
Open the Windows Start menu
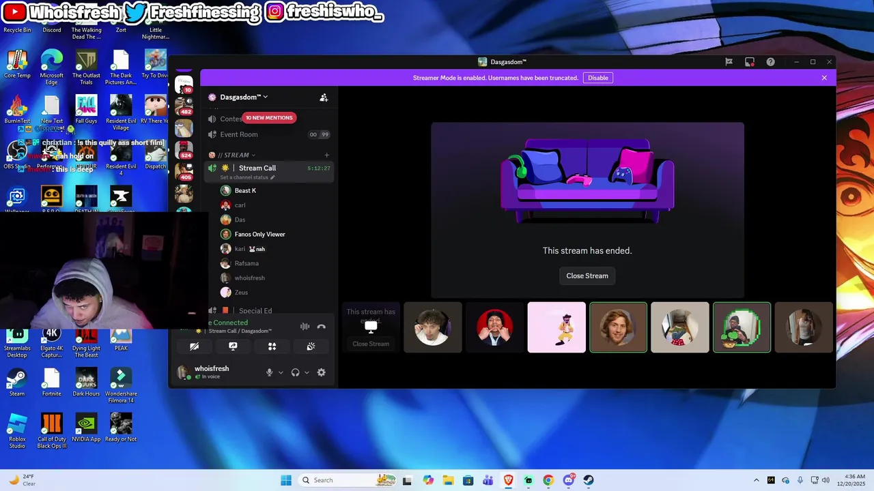click(286, 480)
